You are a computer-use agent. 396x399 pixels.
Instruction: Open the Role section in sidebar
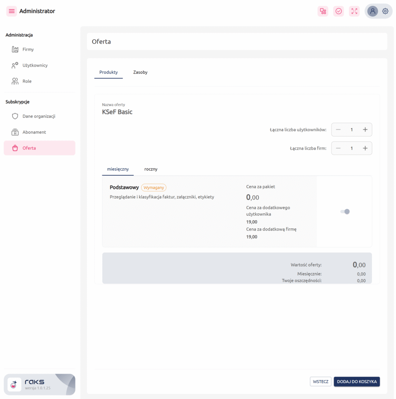coord(27,81)
